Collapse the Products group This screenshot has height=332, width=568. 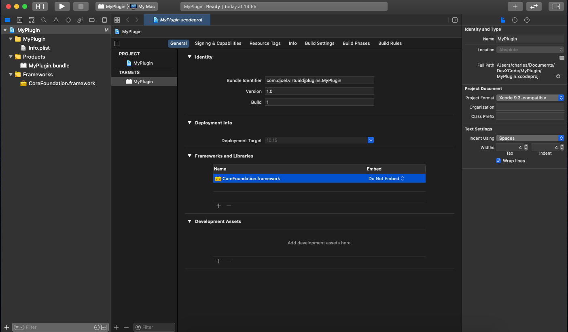(x=11, y=57)
